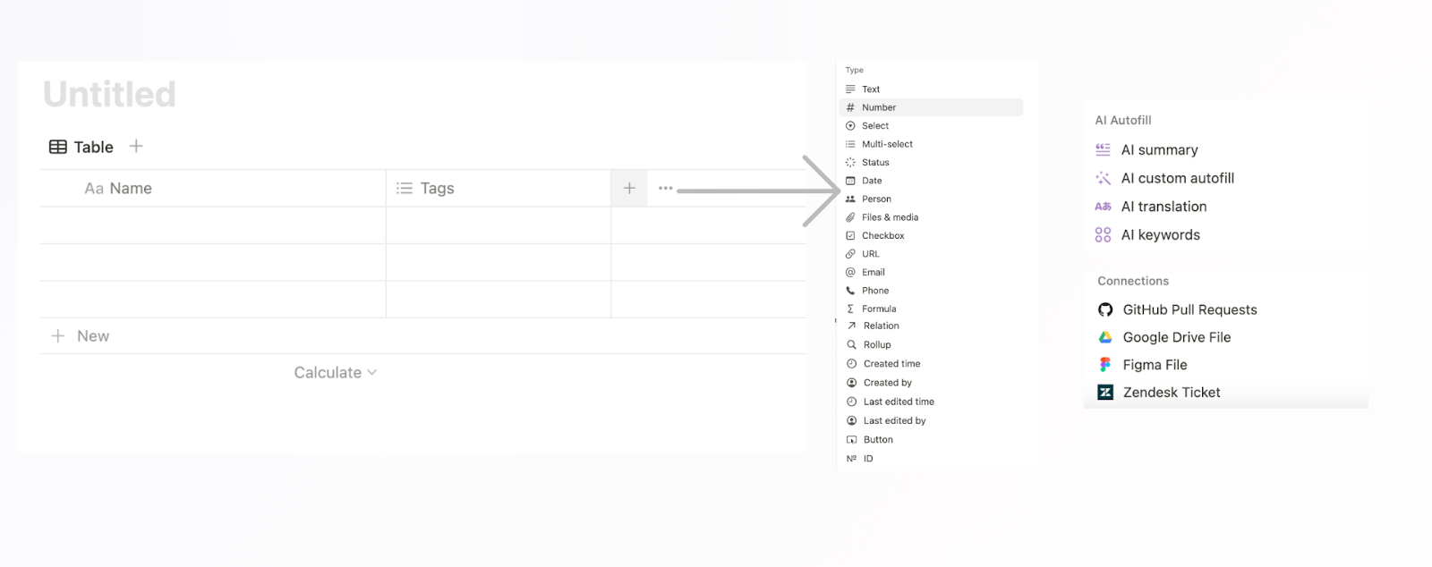
Task: Switch to the Table view tab
Action: [81, 147]
